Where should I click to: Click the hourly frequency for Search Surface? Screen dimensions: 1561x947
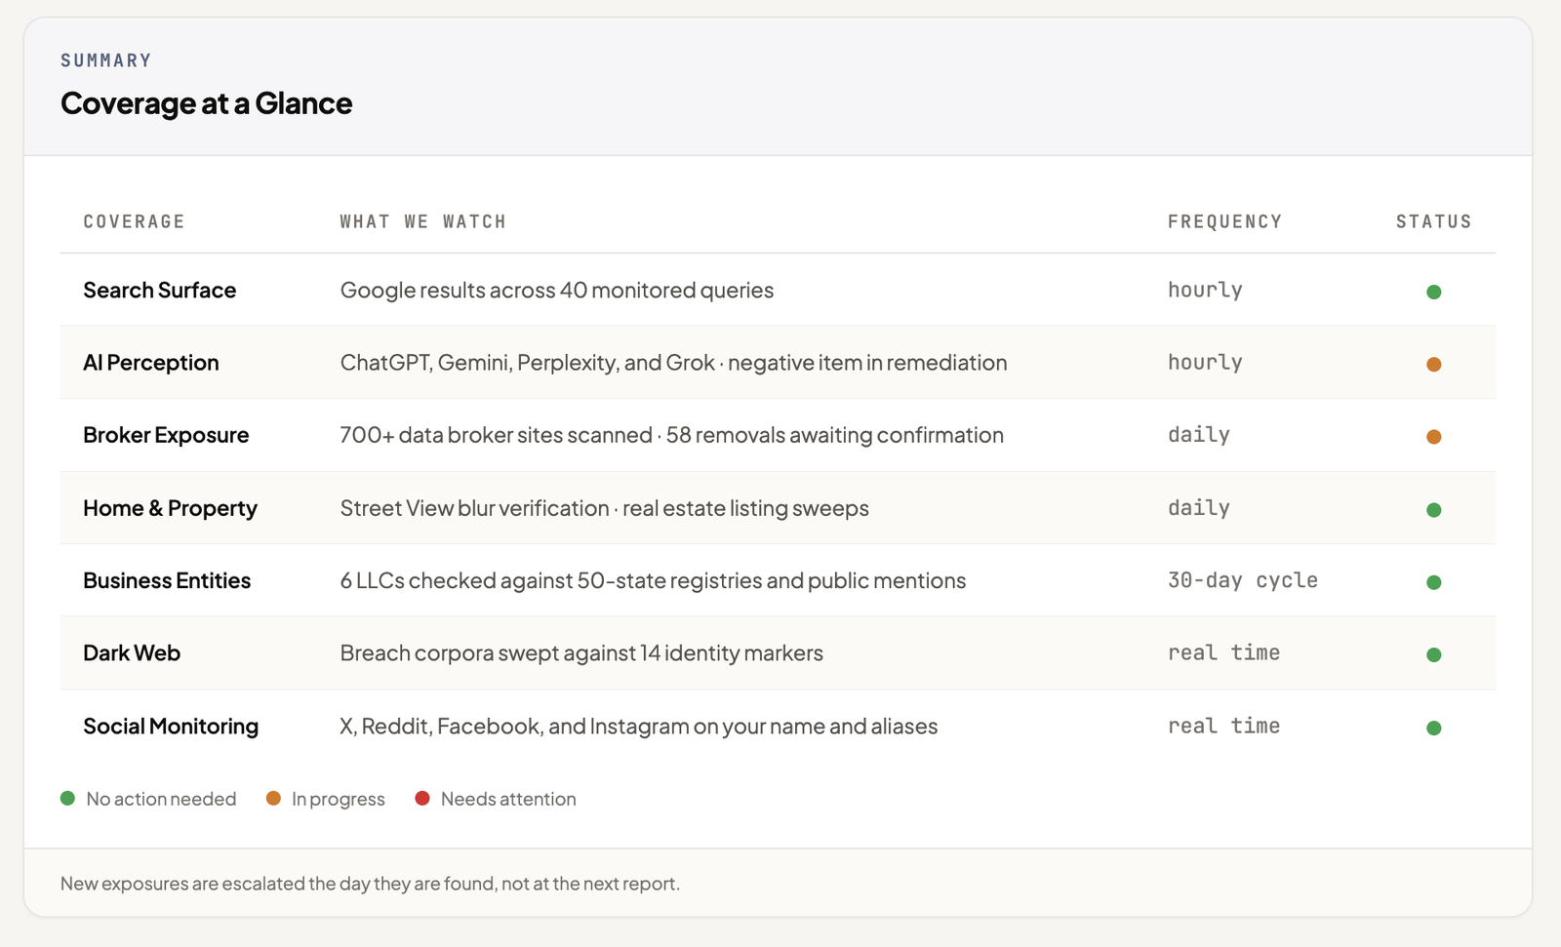pyautogui.click(x=1205, y=290)
